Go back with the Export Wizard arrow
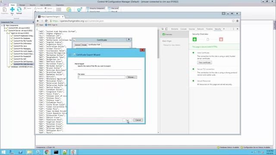This screenshot has width=276, height=155. pos(70,55)
